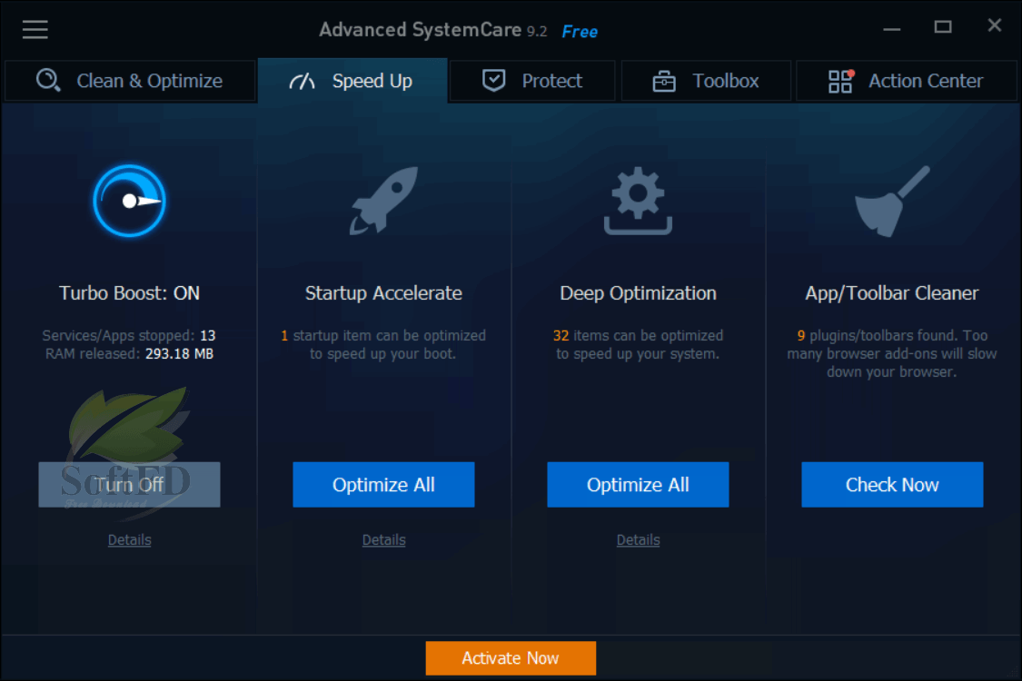Open Details under Startup Accelerate
The width and height of the screenshot is (1022, 681).
tap(384, 539)
